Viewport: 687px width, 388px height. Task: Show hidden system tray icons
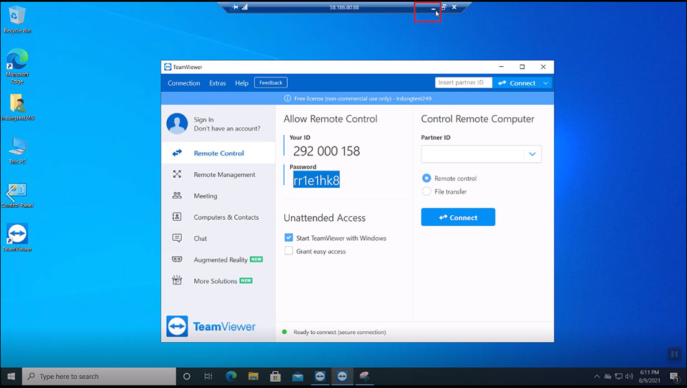(596, 376)
